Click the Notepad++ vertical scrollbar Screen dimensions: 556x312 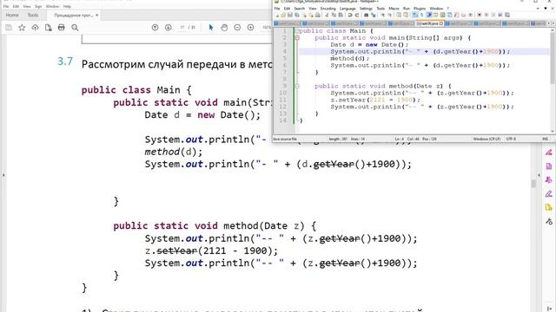click(553, 81)
